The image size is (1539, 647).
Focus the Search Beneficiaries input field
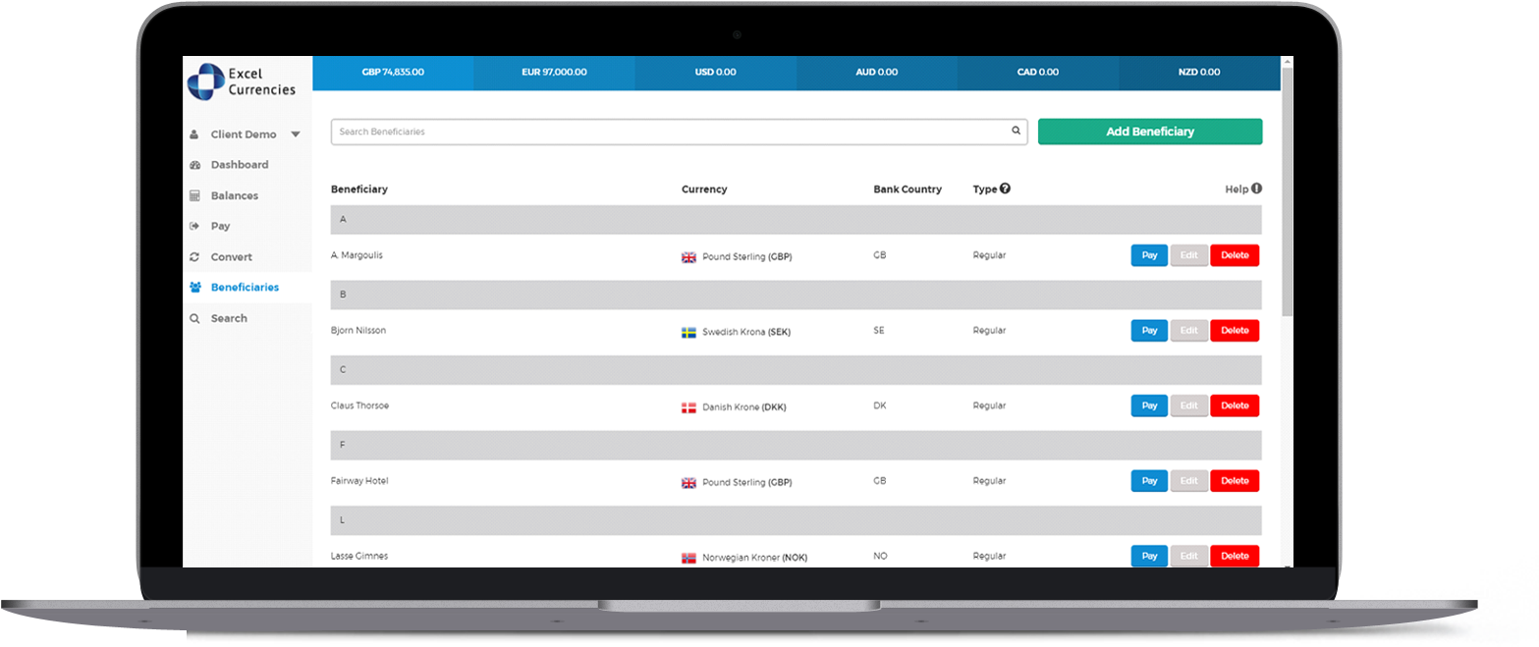tap(668, 132)
